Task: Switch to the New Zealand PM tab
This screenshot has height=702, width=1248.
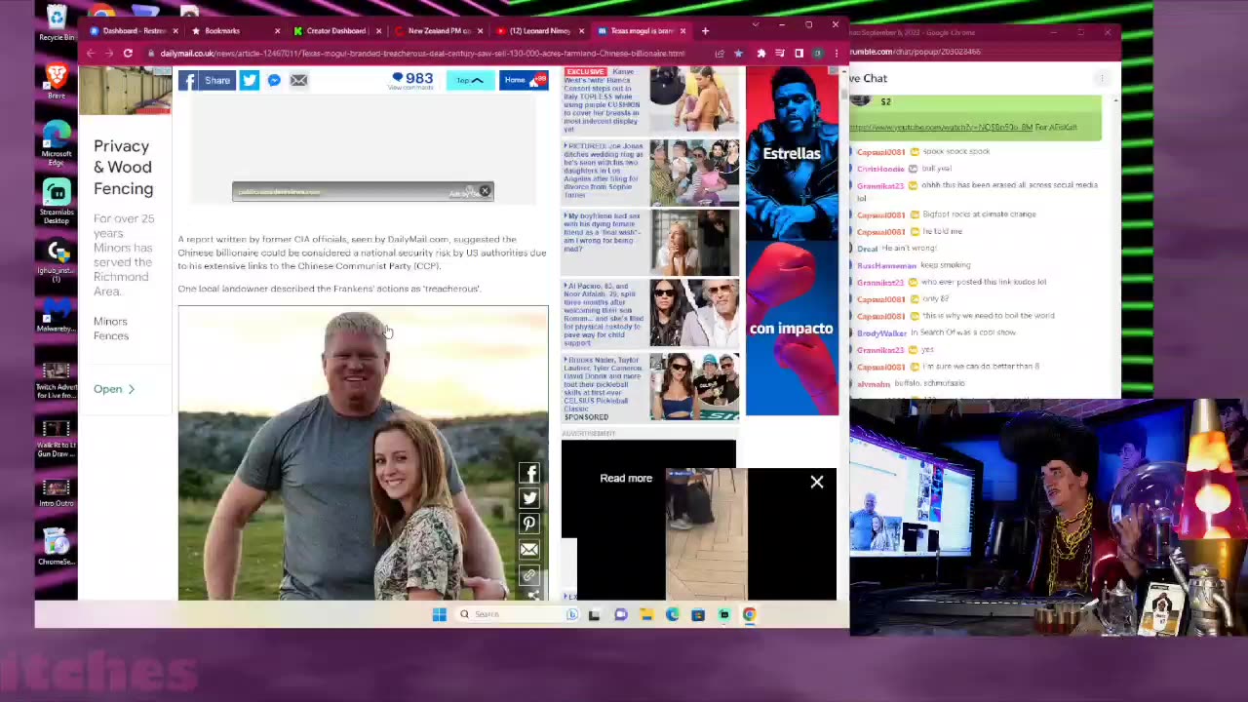Action: tap(437, 31)
